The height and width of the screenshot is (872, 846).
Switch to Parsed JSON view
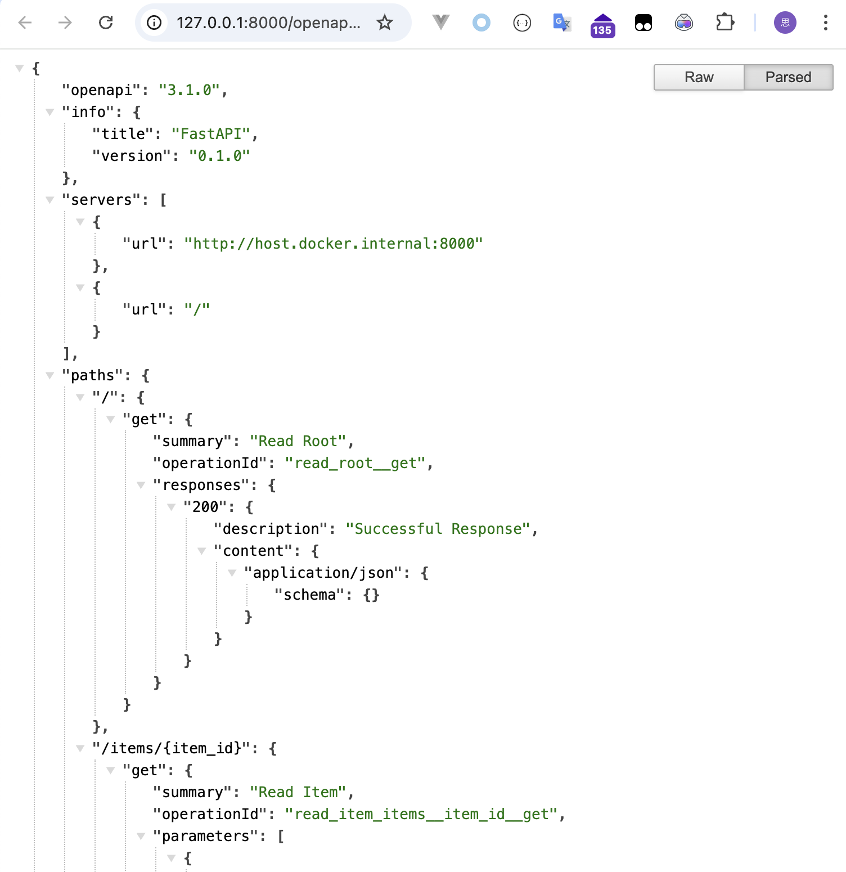coord(788,77)
